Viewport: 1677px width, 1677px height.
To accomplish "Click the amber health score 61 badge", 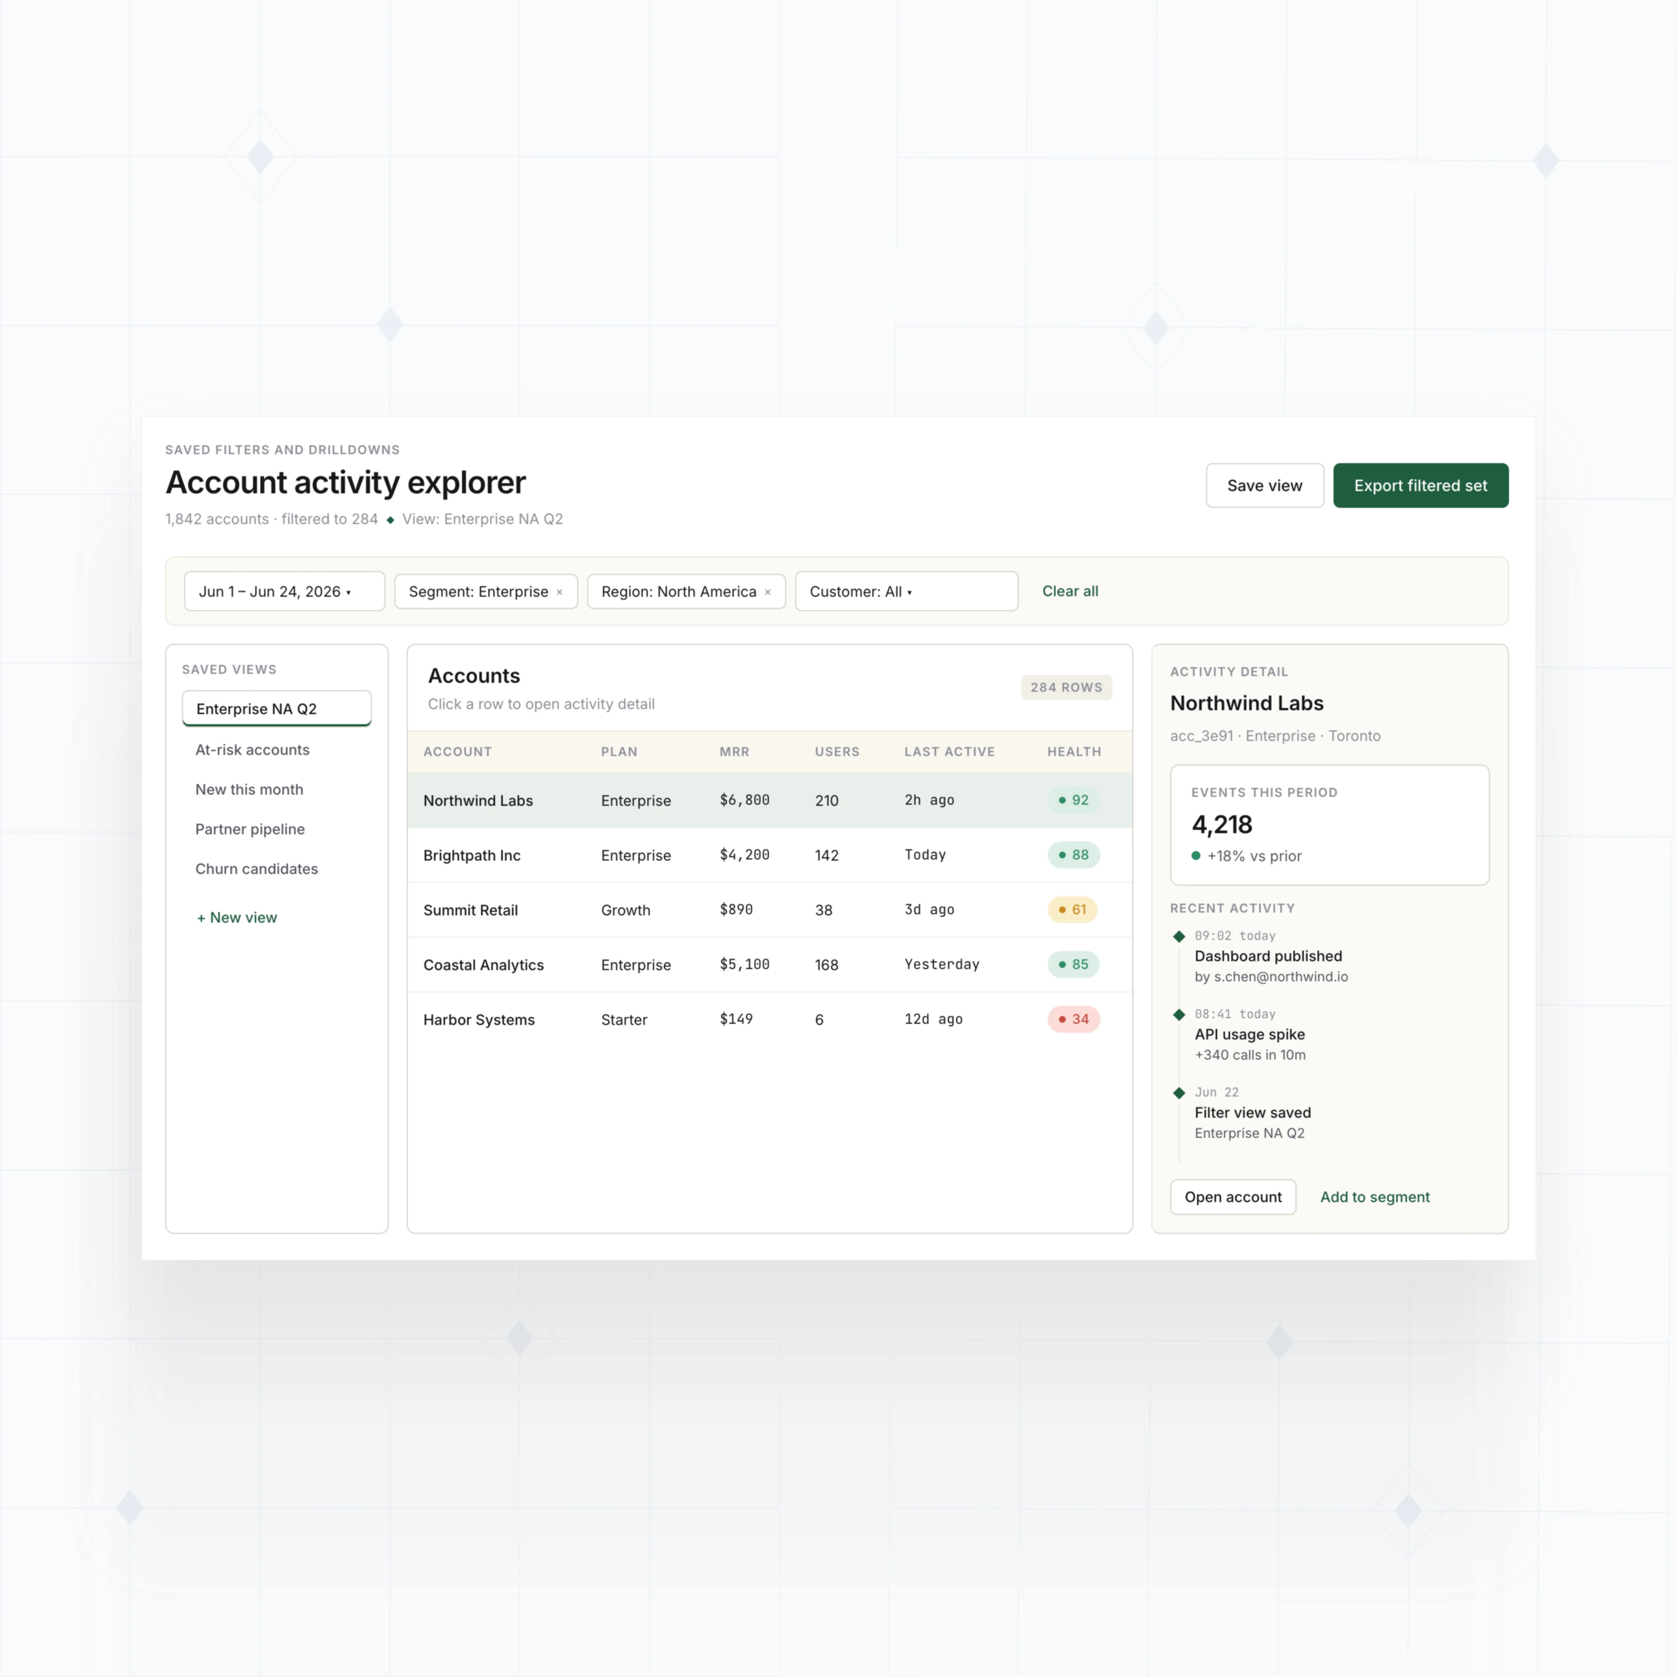I will (x=1073, y=910).
